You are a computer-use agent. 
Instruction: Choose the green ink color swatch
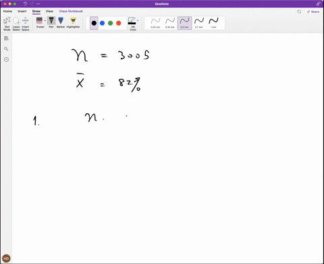[x=111, y=23]
